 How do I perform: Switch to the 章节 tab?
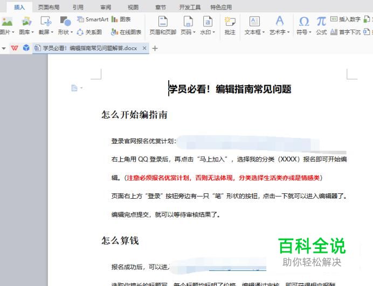[161, 8]
